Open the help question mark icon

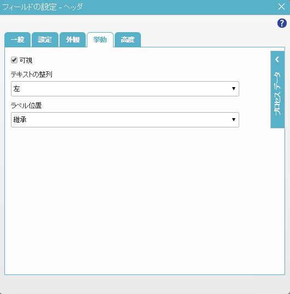tap(282, 23)
